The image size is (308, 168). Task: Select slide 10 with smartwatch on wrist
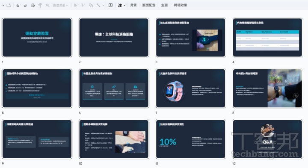pyautogui.click(x=114, y=139)
